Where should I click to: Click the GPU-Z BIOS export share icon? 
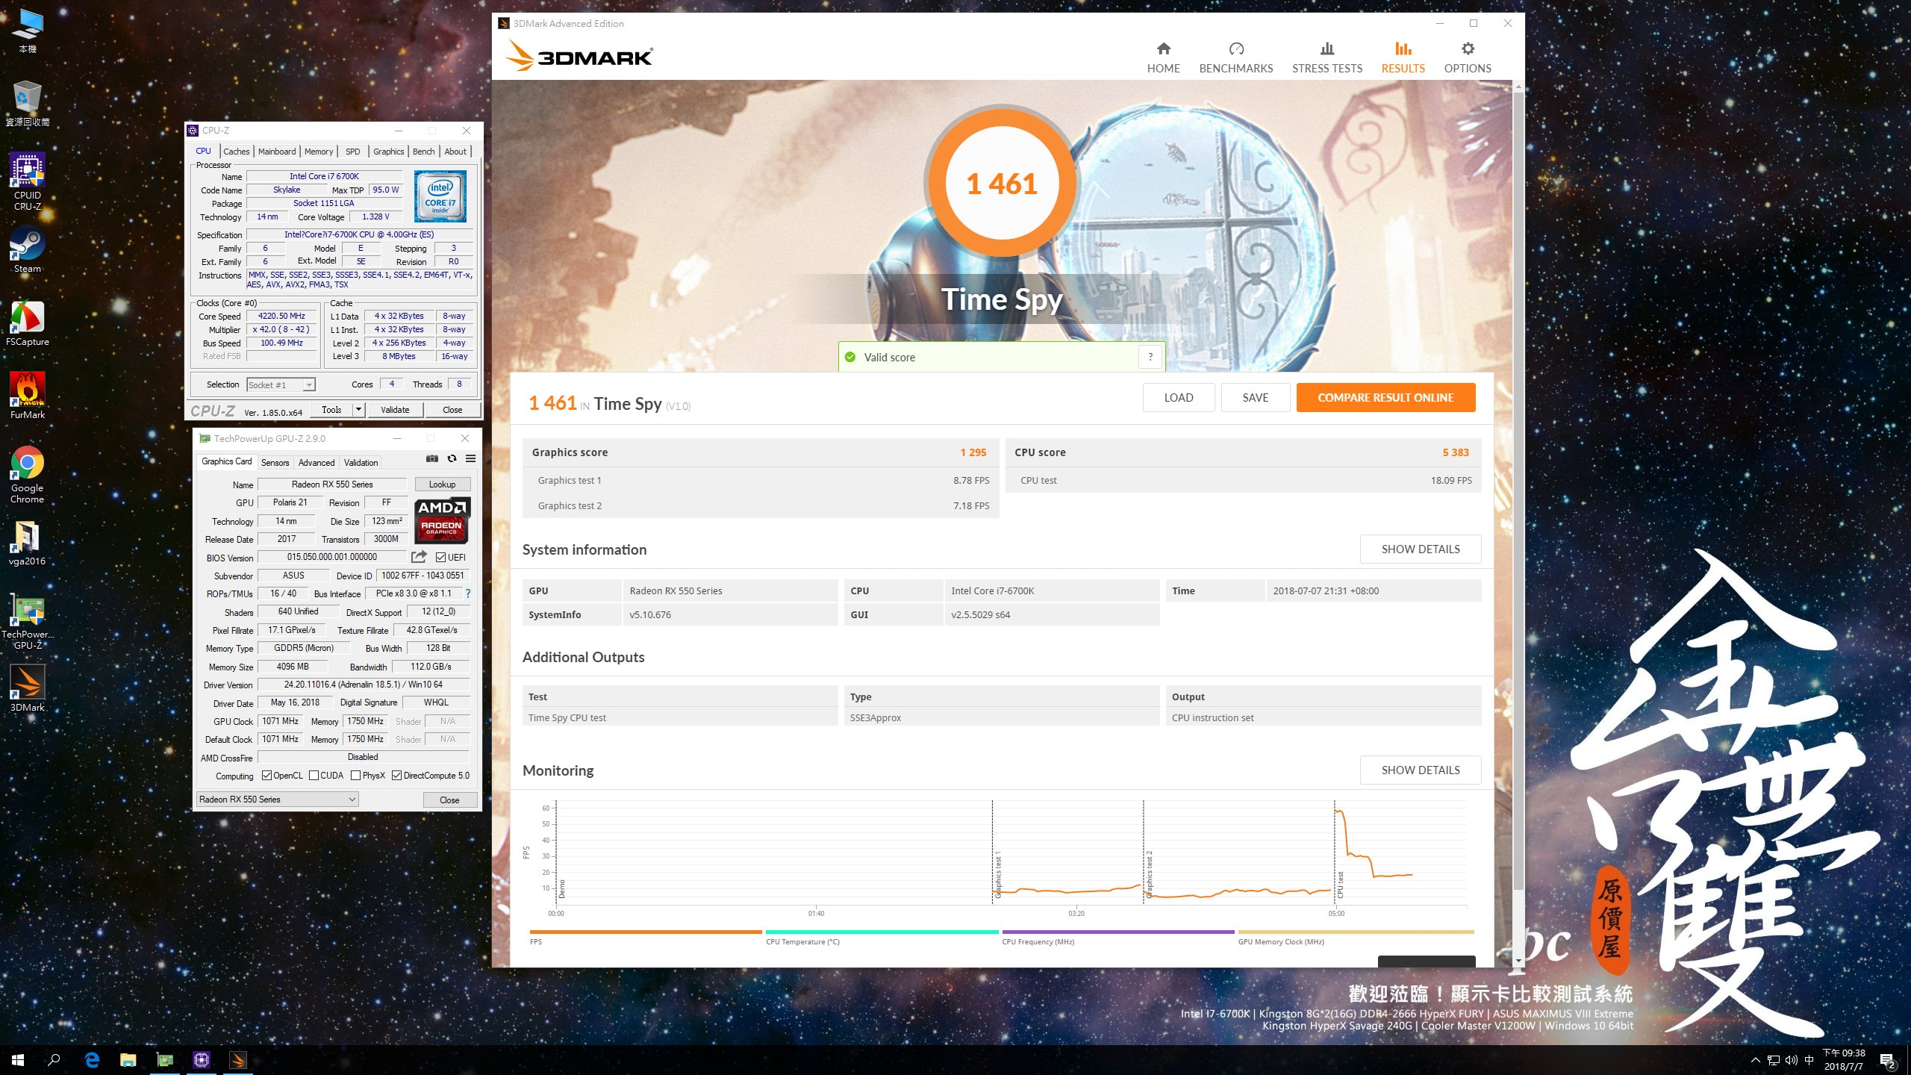coord(419,557)
